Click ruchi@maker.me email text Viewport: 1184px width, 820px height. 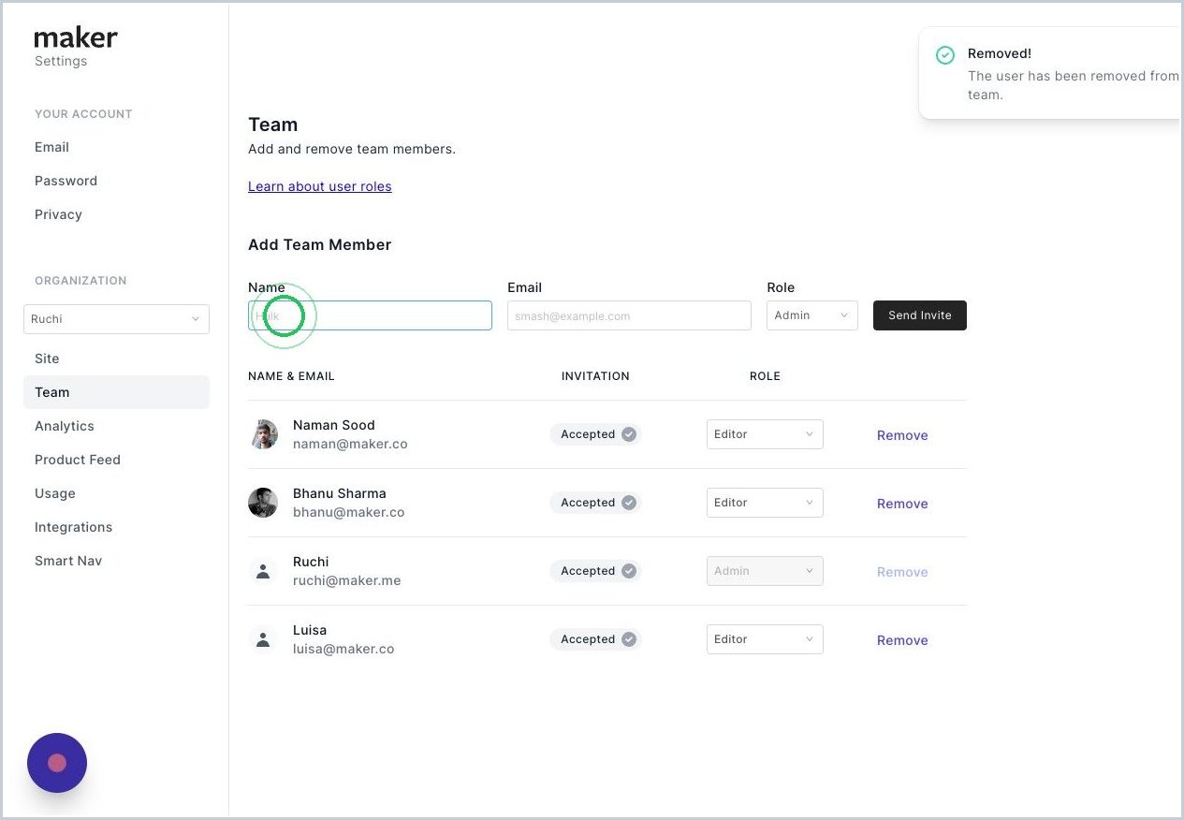(347, 580)
